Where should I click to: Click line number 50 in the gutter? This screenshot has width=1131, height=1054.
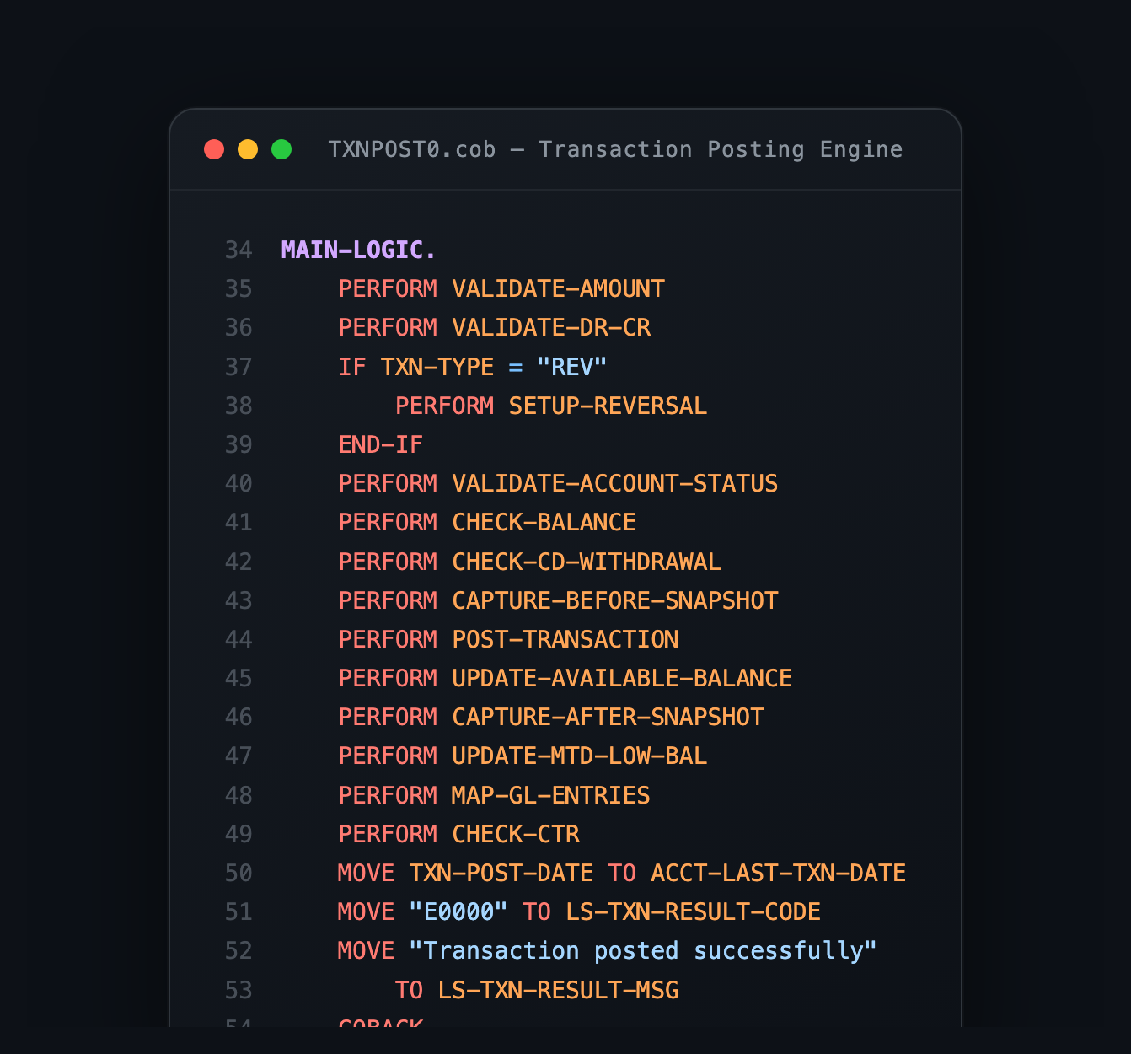tap(239, 873)
